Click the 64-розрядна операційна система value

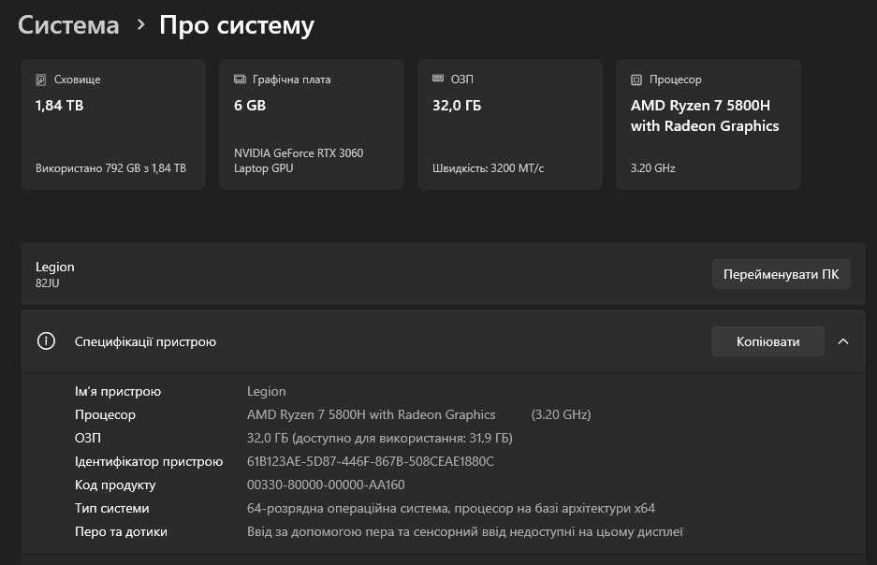[x=451, y=509]
